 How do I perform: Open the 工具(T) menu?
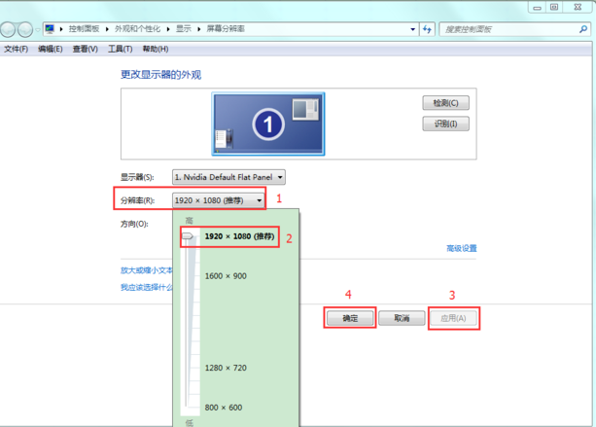(x=121, y=49)
